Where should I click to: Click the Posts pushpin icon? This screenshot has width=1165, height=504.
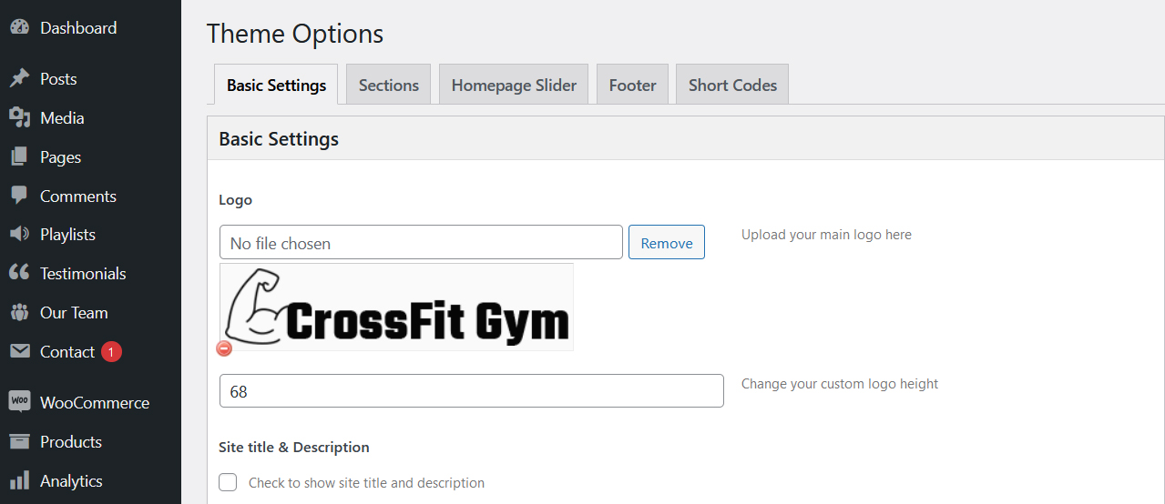click(x=19, y=79)
